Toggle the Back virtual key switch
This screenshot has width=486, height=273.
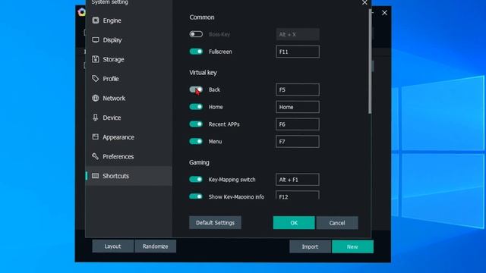(x=196, y=89)
